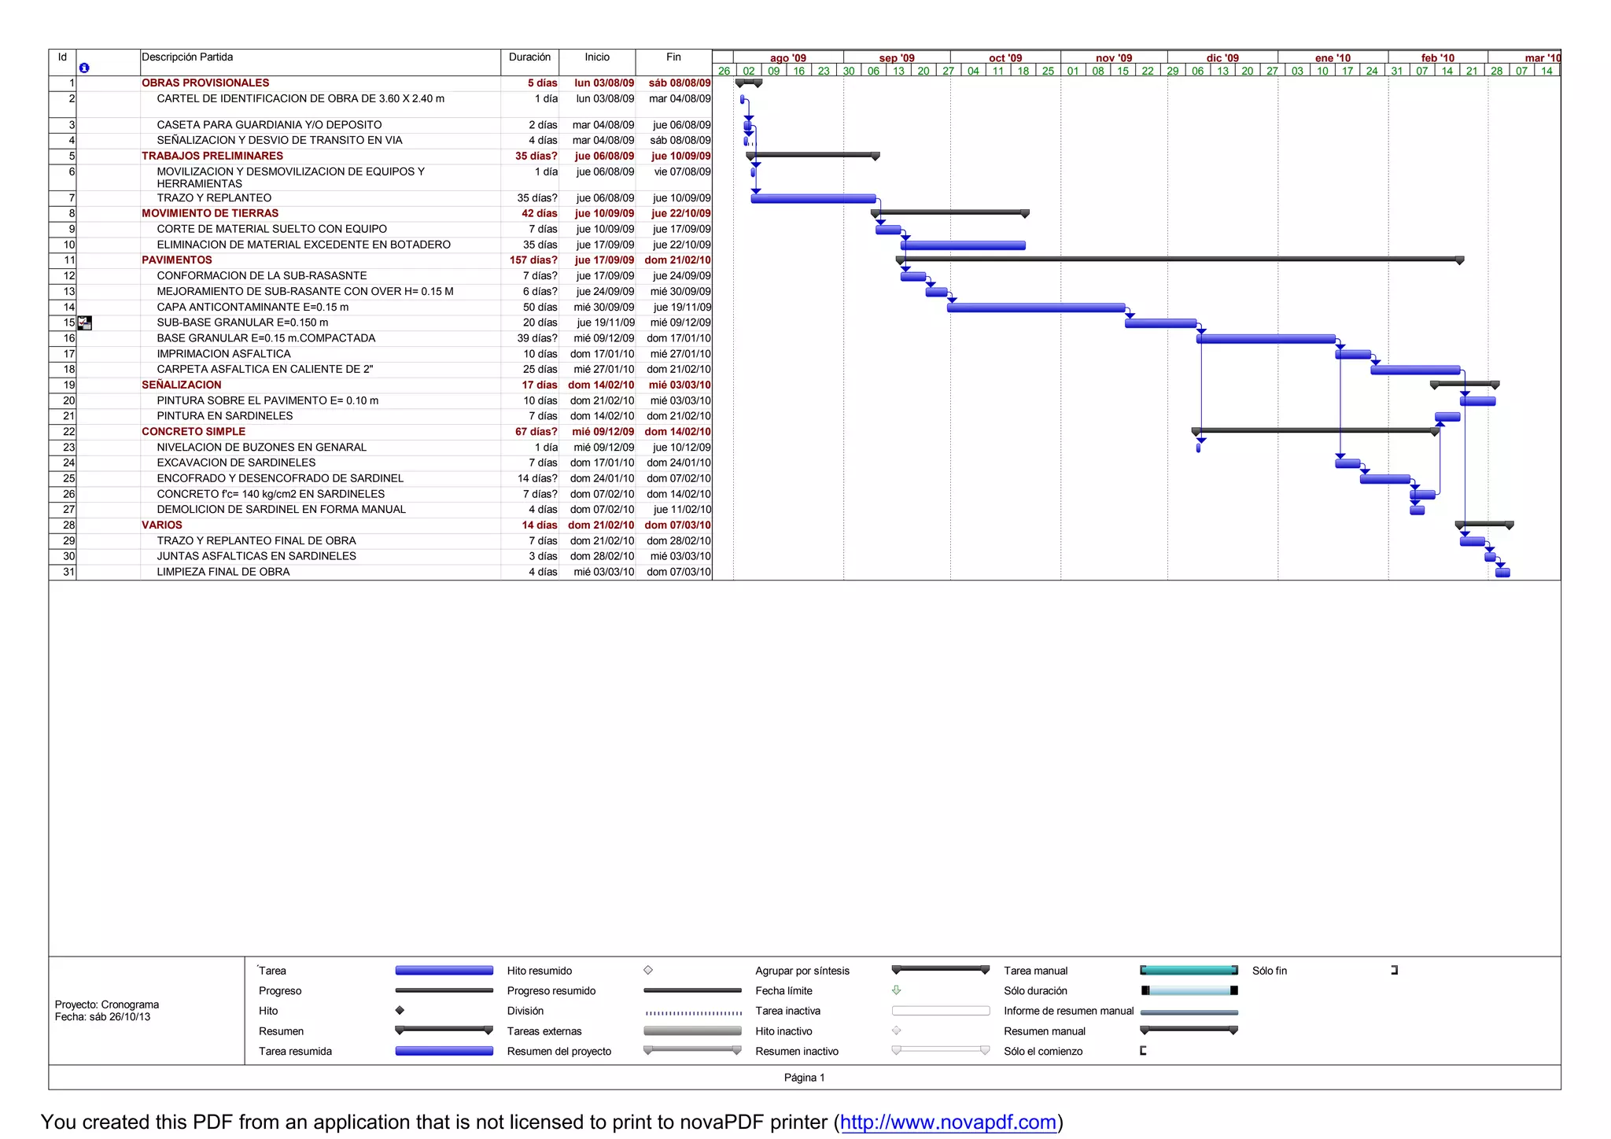Click the Hito resumido diamond symbol
The image size is (1611, 1139).
pyautogui.click(x=648, y=971)
